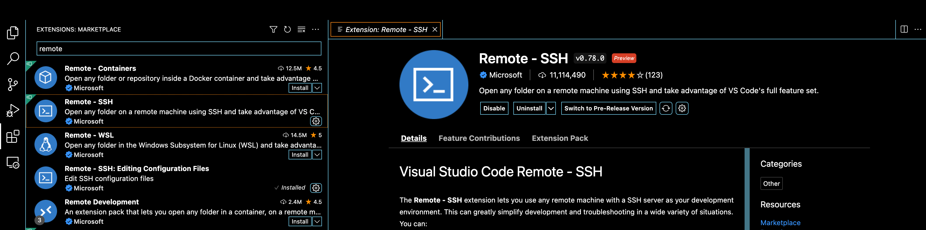
Task: Open manage gear for SSH Editing Configuration Files
Action: 316,188
